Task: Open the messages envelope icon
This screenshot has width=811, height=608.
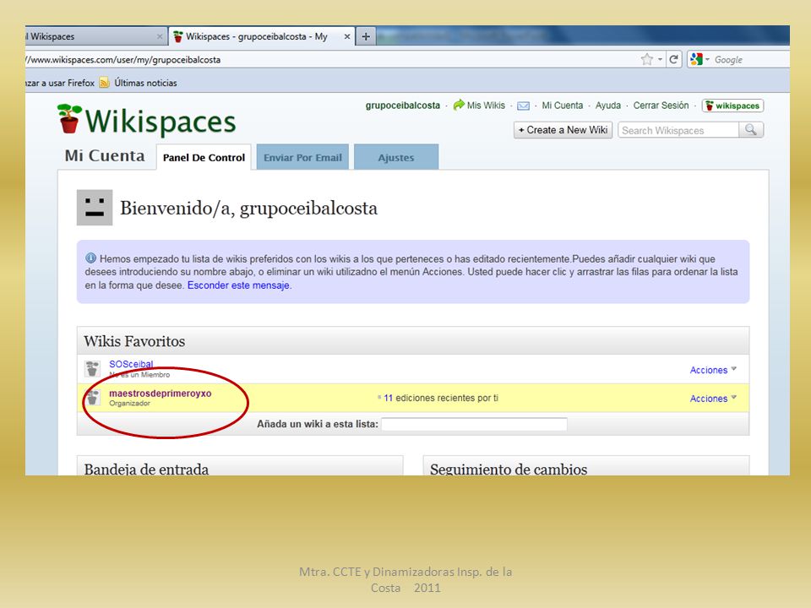Action: click(524, 106)
